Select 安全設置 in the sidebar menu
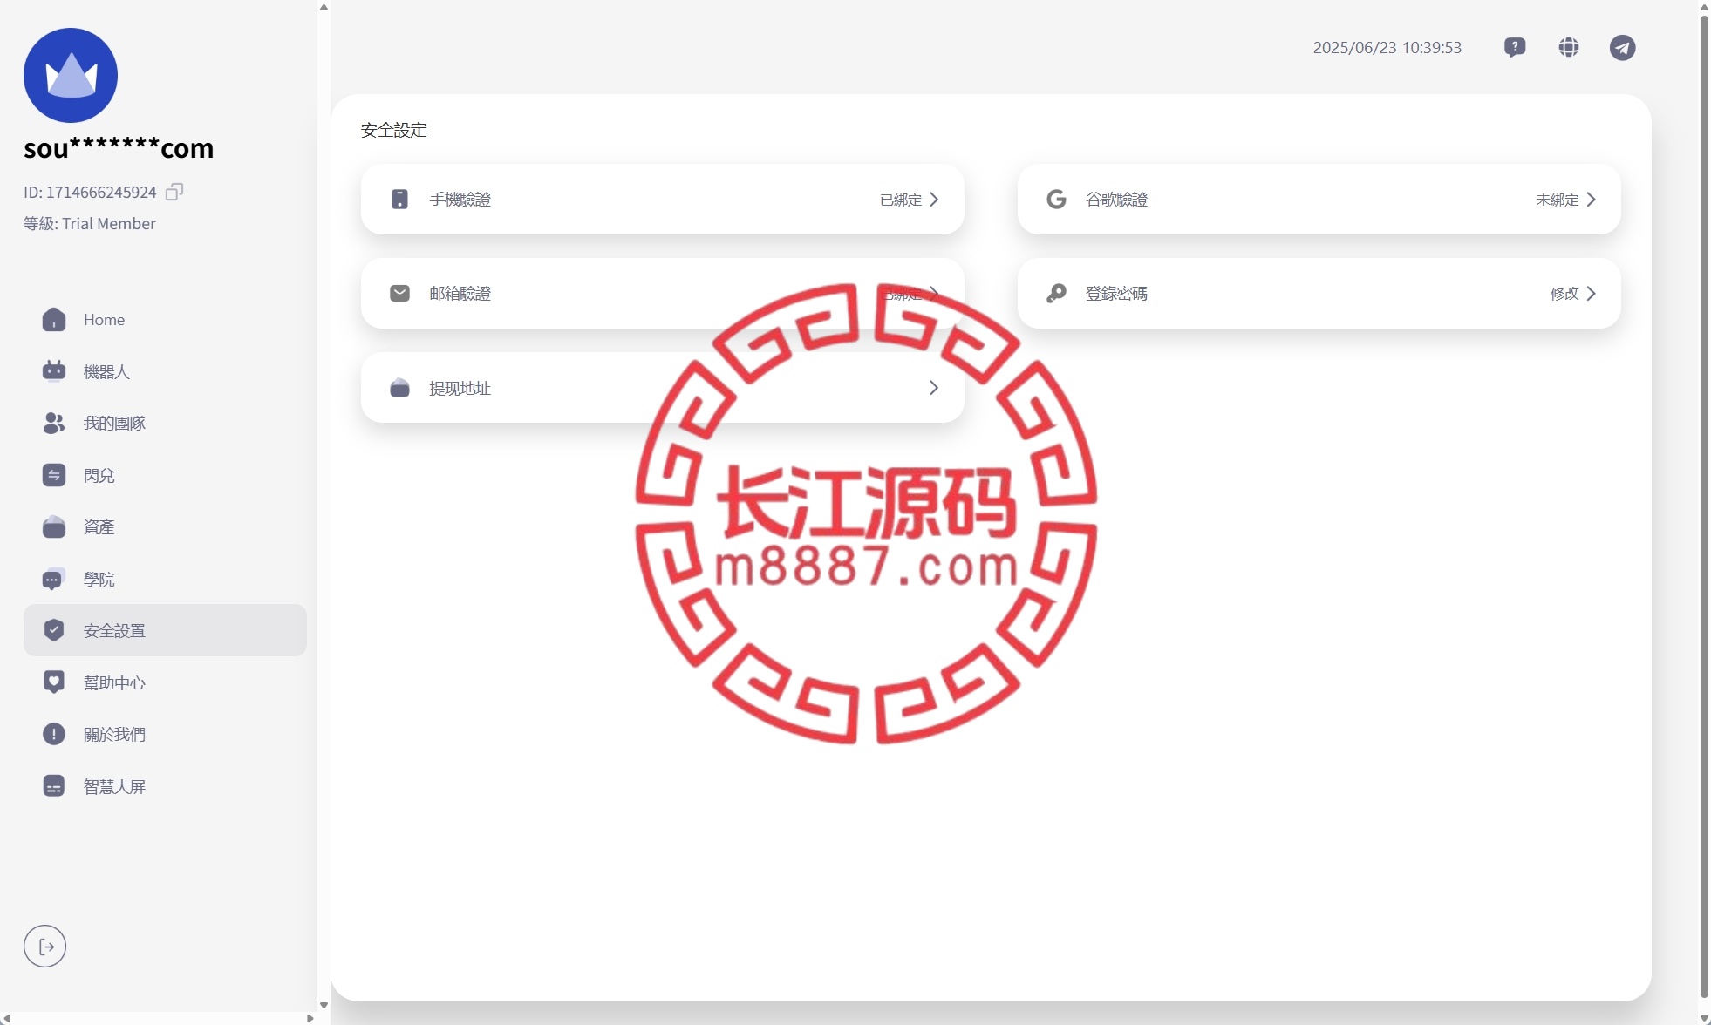The image size is (1711, 1025). click(x=165, y=630)
